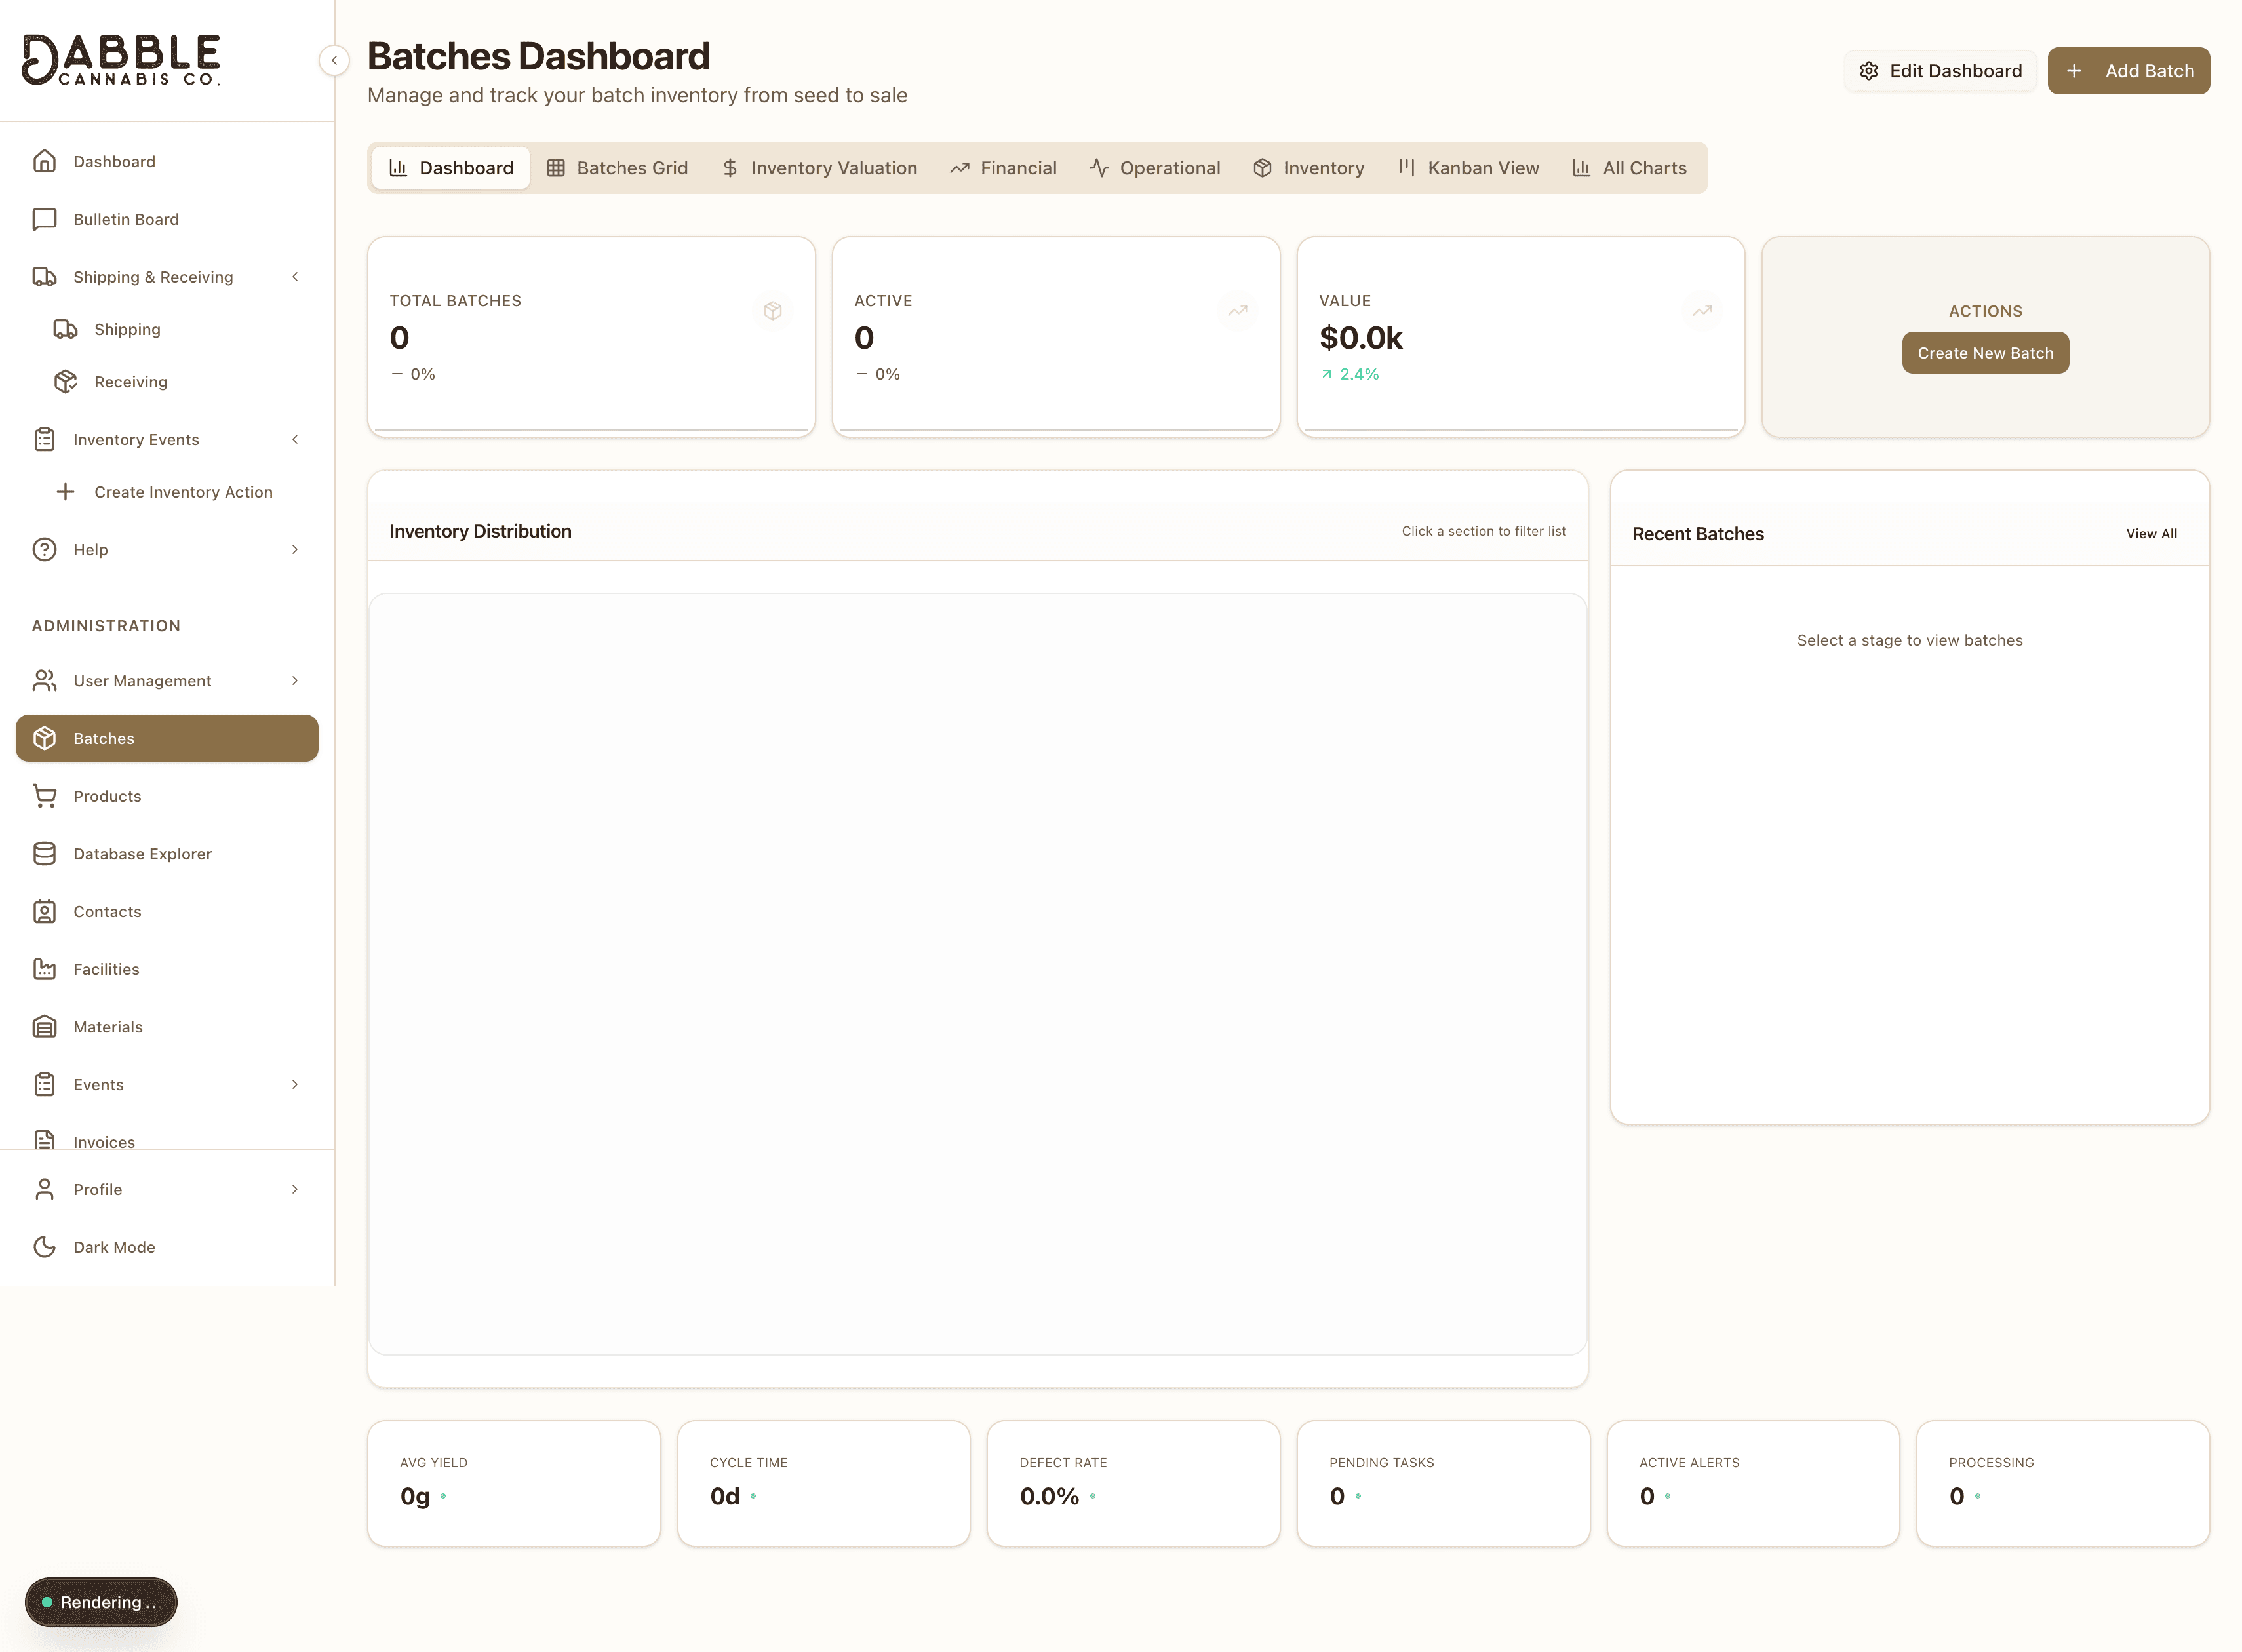Select the Bulletin Board icon
Screen dimensions: 2242x1652
click(44, 219)
